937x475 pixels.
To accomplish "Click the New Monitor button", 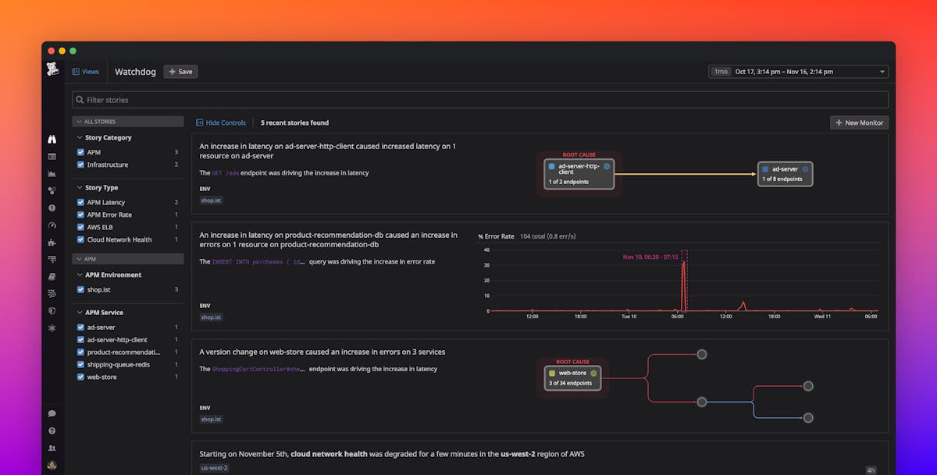I will pyautogui.click(x=859, y=122).
